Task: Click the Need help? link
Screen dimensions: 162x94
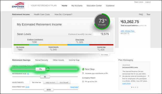Action: point(74,87)
